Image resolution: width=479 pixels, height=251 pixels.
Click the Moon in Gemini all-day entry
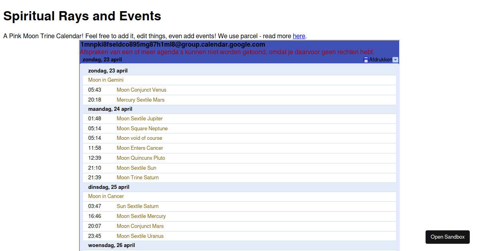click(106, 80)
